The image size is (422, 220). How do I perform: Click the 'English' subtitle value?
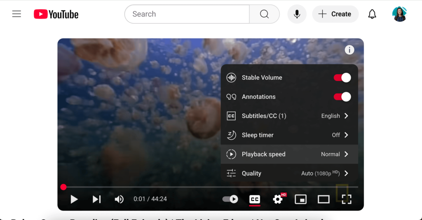tap(331, 116)
